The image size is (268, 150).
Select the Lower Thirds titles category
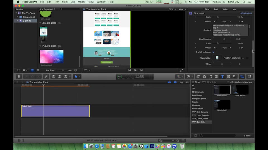coord(198,109)
